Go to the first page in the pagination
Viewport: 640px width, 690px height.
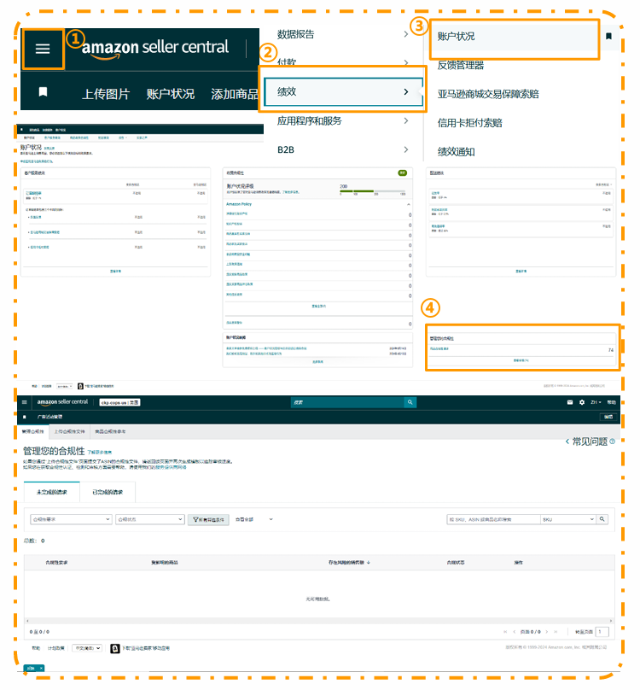click(x=505, y=632)
